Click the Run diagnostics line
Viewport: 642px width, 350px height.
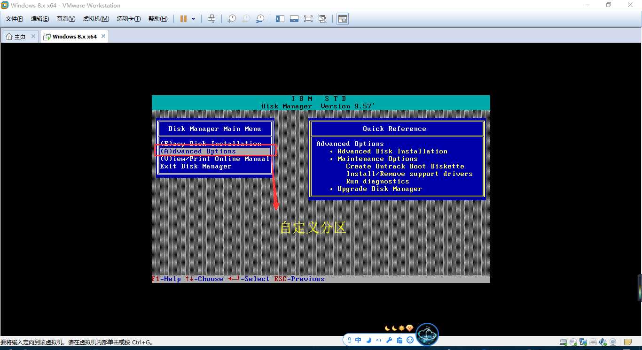(x=377, y=181)
